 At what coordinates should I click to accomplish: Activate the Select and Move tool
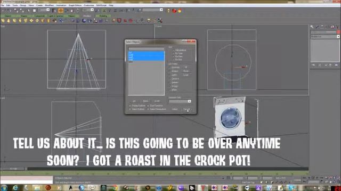(61, 10)
